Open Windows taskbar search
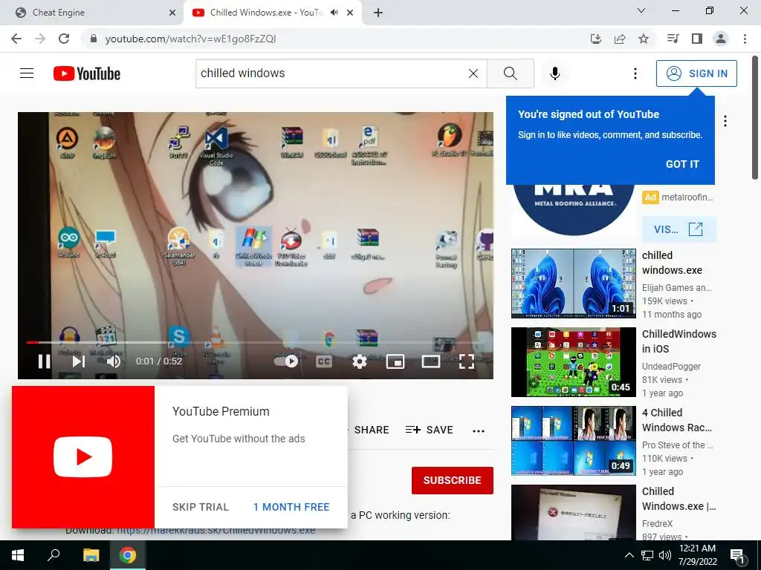The height and width of the screenshot is (570, 761). 54,555
